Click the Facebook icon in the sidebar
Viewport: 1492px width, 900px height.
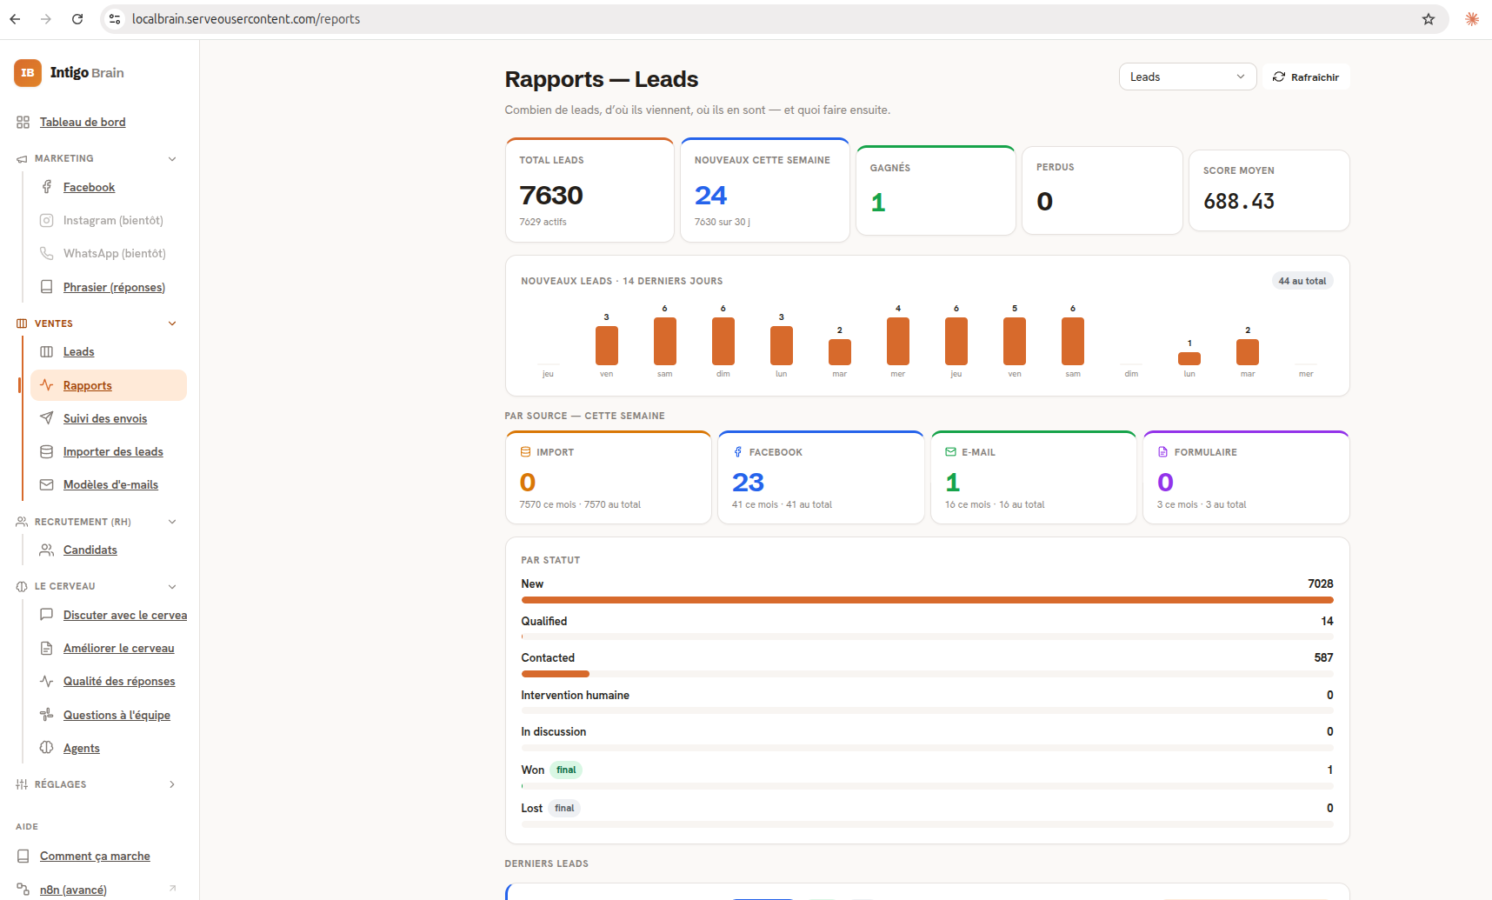click(x=47, y=187)
